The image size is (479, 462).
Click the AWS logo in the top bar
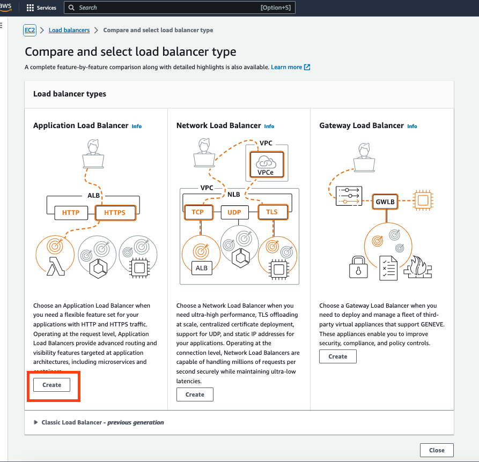(6, 8)
